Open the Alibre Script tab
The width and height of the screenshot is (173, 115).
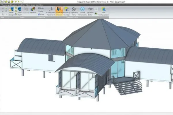click(31, 5)
